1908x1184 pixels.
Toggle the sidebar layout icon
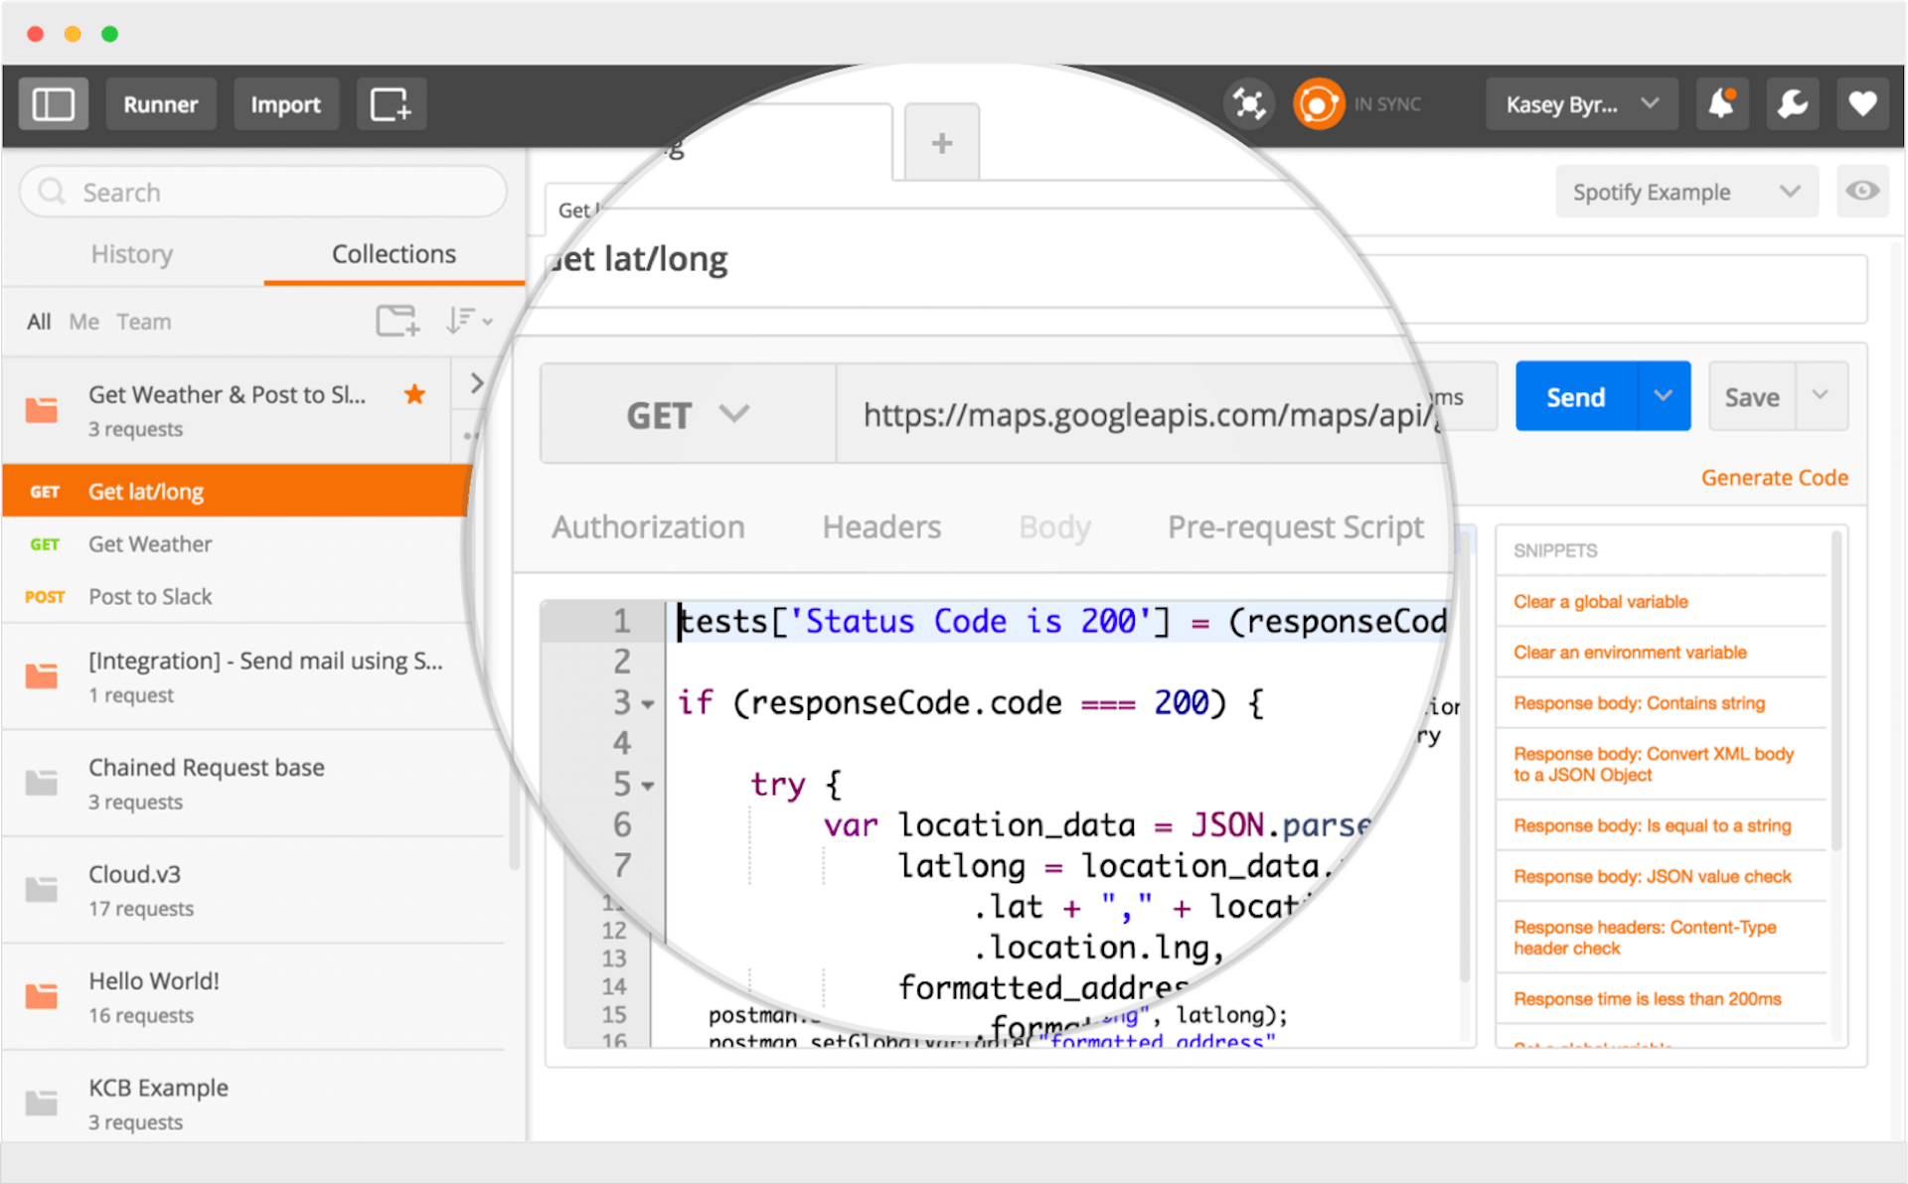click(54, 103)
